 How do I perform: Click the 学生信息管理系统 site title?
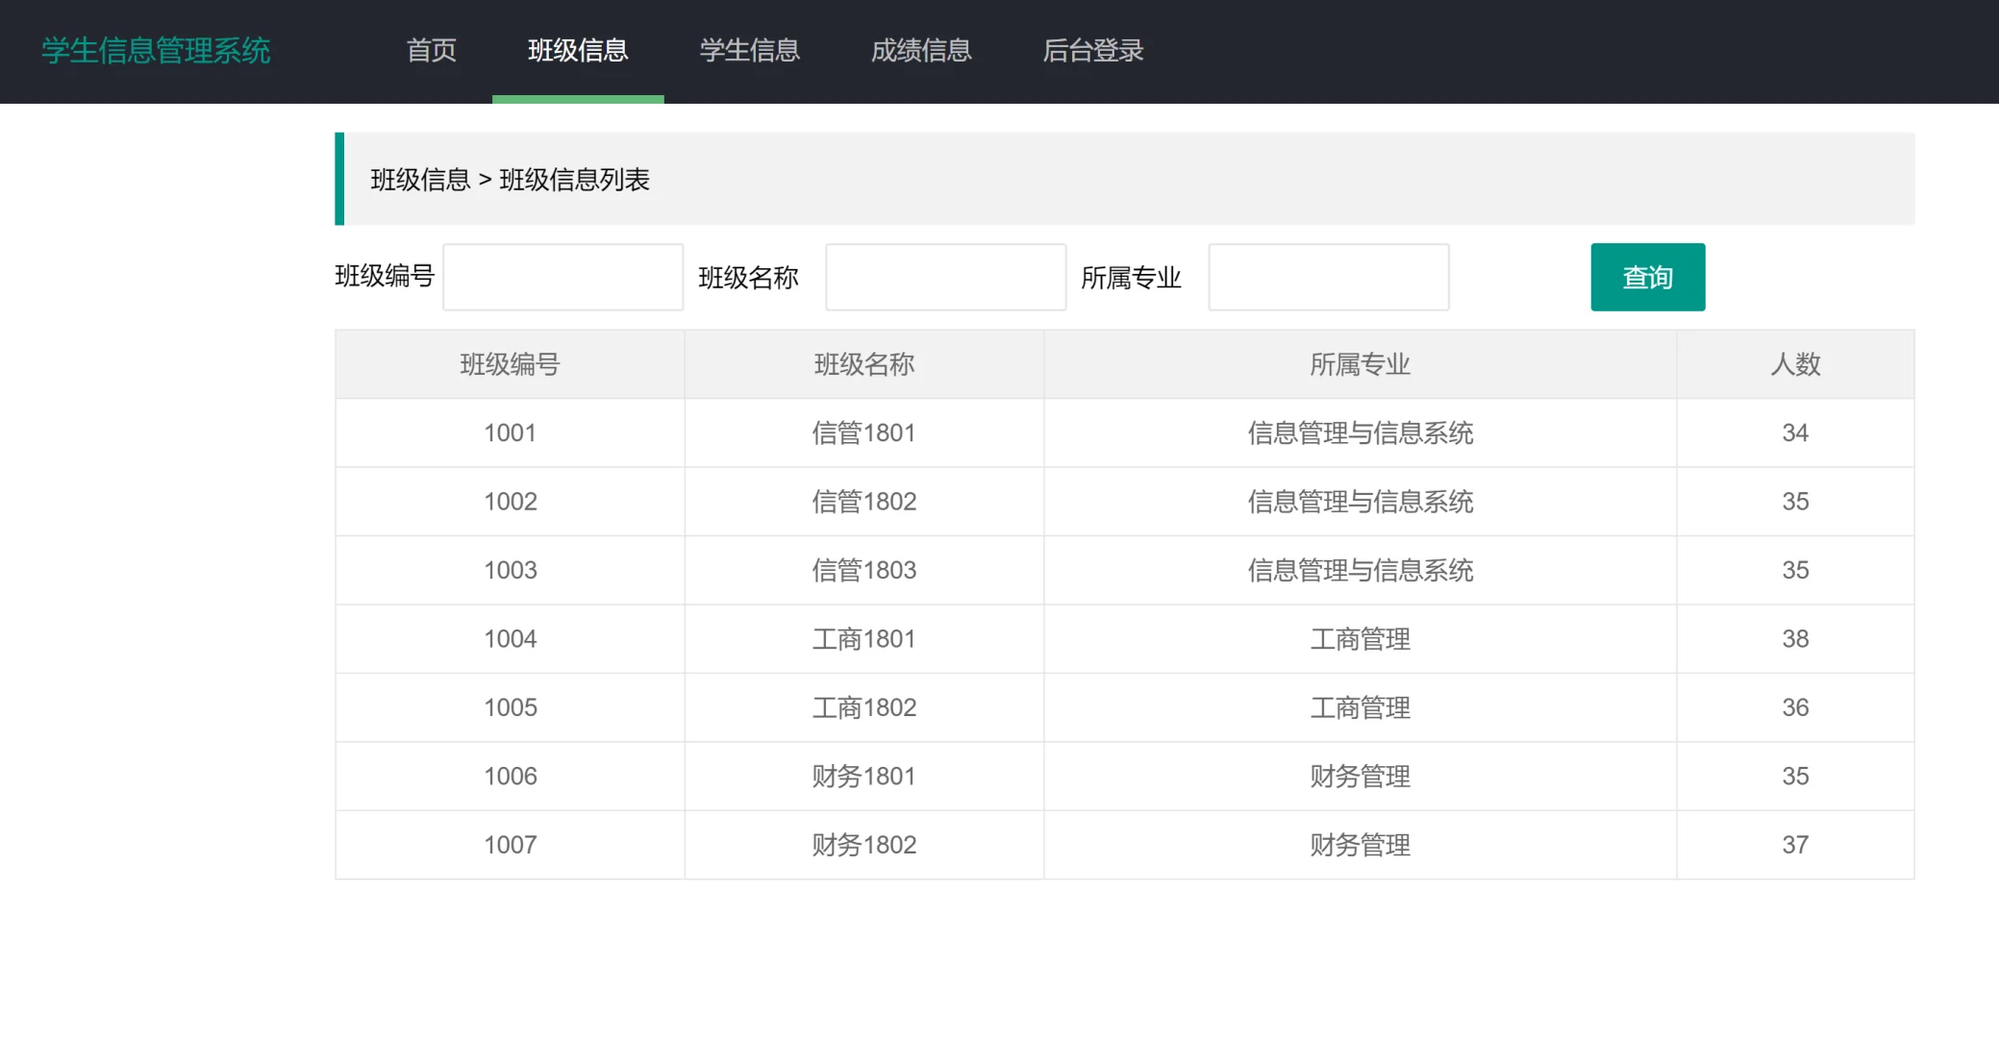coord(156,51)
